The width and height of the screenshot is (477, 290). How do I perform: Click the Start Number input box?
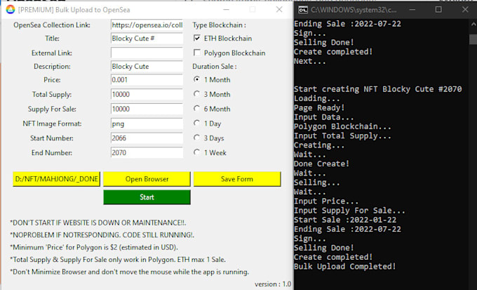coord(147,138)
